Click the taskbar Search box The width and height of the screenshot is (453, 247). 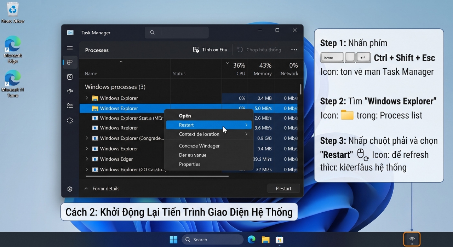click(213, 240)
